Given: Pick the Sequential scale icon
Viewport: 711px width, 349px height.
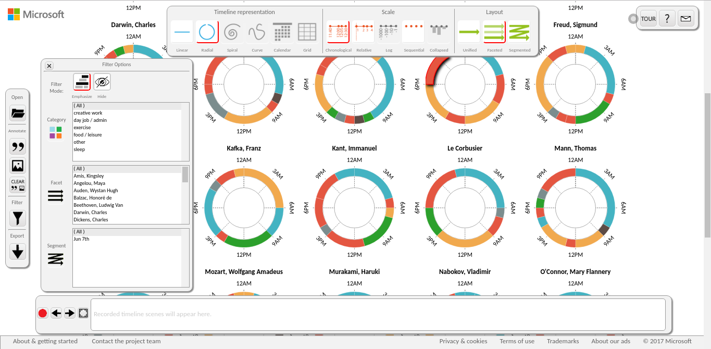Looking at the screenshot, I should tap(414, 32).
